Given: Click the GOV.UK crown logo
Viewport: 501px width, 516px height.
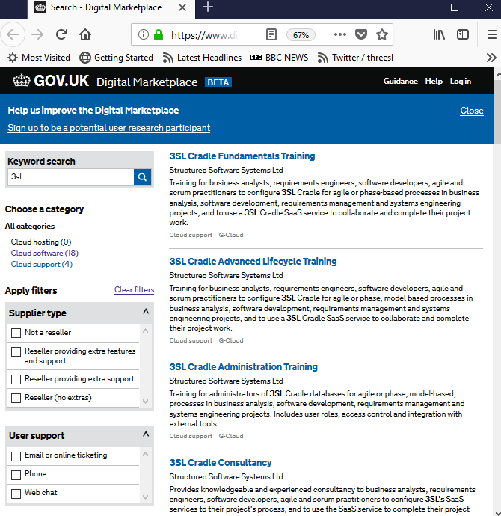Looking at the screenshot, I should [x=51, y=81].
